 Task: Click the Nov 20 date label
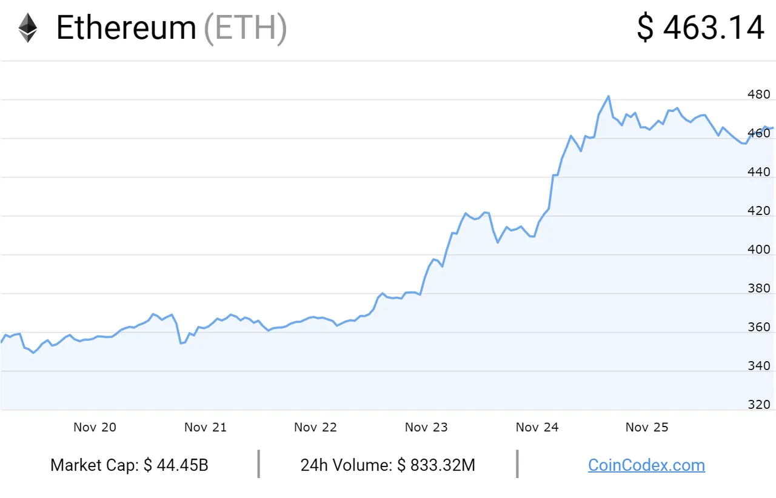[95, 427]
